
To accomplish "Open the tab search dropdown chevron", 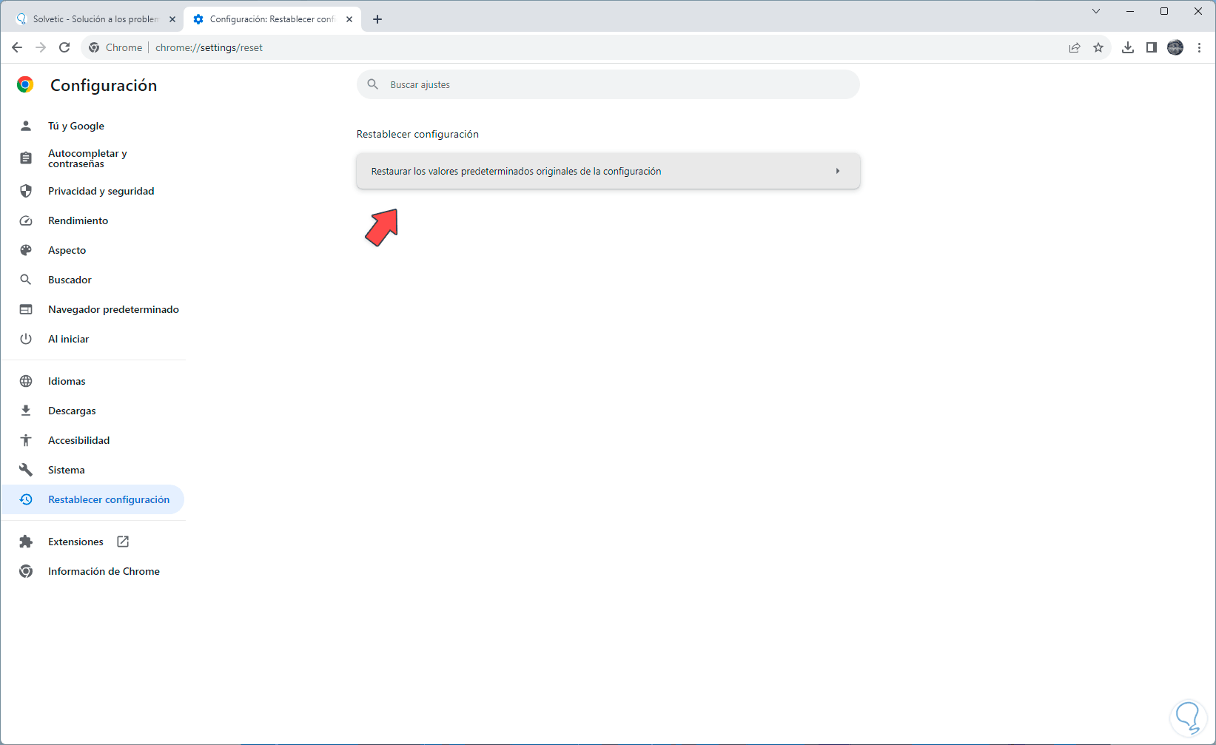I will point(1096,11).
